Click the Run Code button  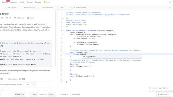click(164, 94)
